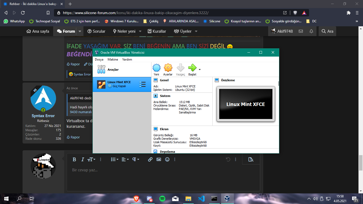The width and height of the screenshot is (363, 204).
Task: Open the list dropdown in editor
Action: [x=115, y=159]
